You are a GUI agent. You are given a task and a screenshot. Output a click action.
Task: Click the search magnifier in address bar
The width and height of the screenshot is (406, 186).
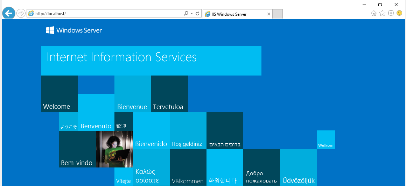coord(186,14)
